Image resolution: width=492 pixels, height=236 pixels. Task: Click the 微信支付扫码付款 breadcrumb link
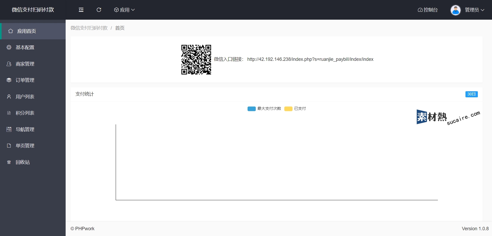coord(89,28)
